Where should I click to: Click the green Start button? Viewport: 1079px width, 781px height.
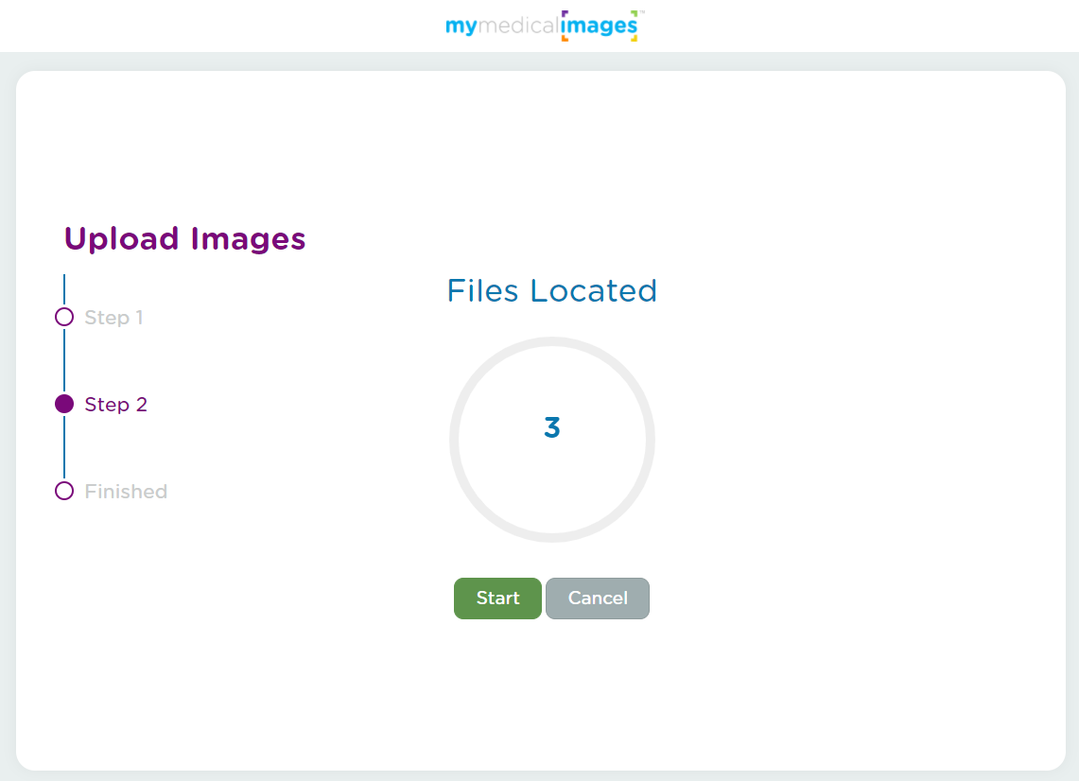[x=497, y=599]
